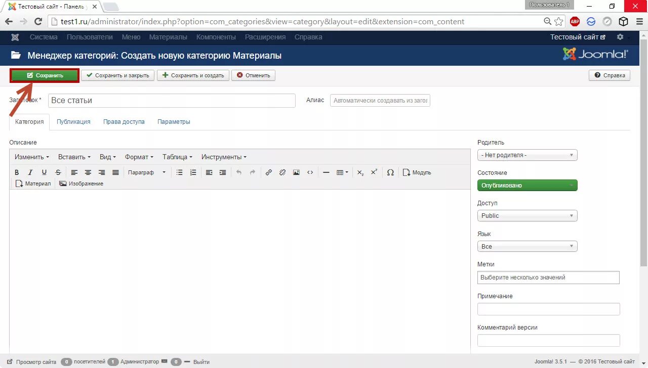
Task: Open the Таблица editor menu
Action: [x=177, y=157]
